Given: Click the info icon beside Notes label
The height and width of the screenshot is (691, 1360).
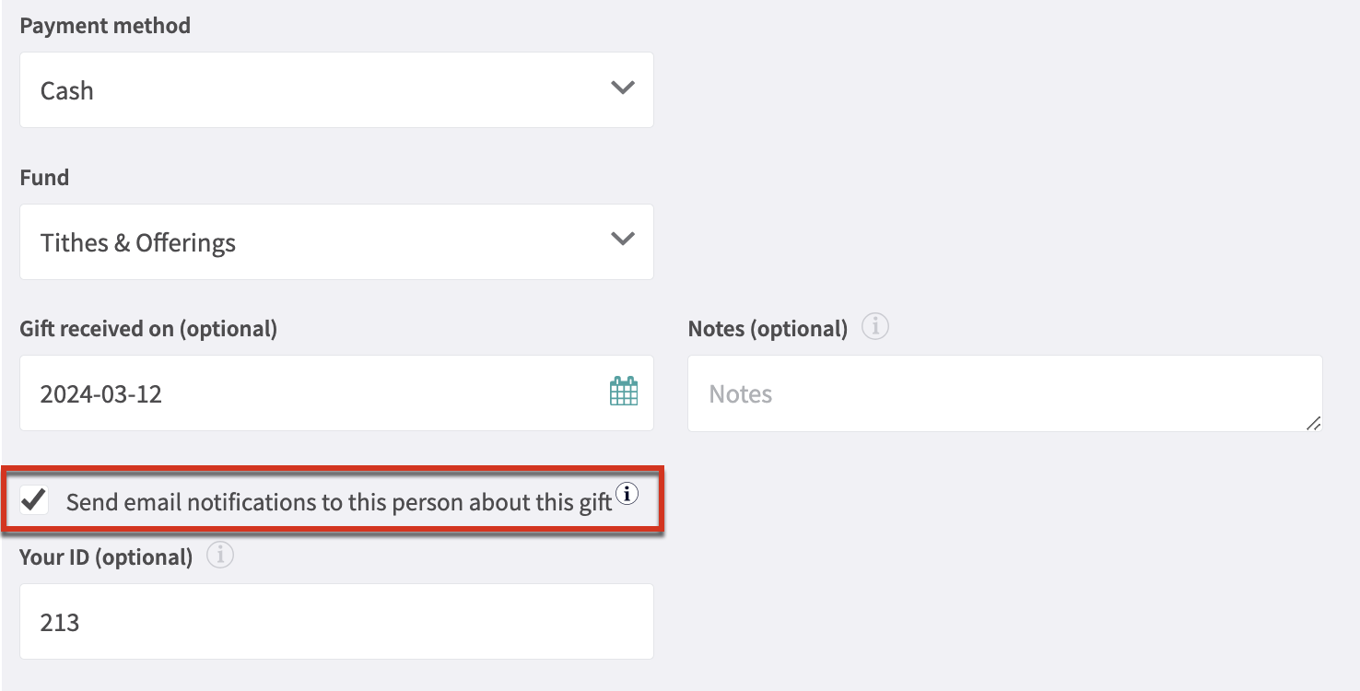Looking at the screenshot, I should (874, 327).
